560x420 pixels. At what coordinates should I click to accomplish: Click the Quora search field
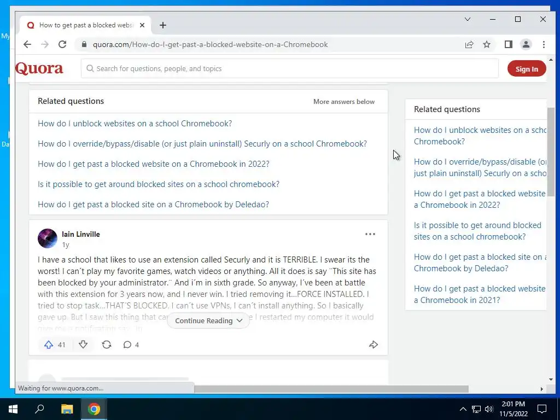click(x=289, y=68)
